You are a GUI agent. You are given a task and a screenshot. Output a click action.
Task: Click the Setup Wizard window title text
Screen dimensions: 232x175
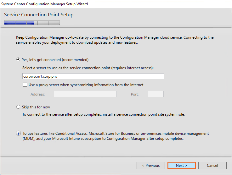pyautogui.click(x=45, y=4)
